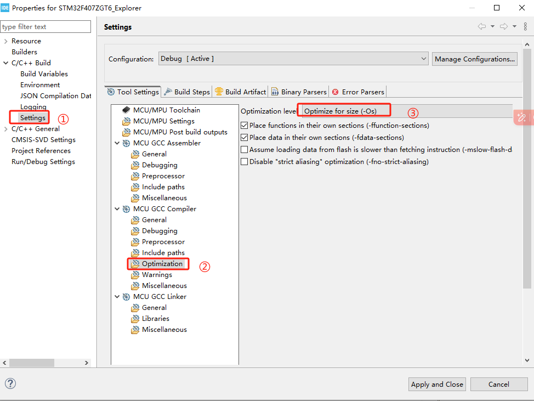
Task: Click the MCU GCC Compiler tool icon
Action: pos(126,209)
